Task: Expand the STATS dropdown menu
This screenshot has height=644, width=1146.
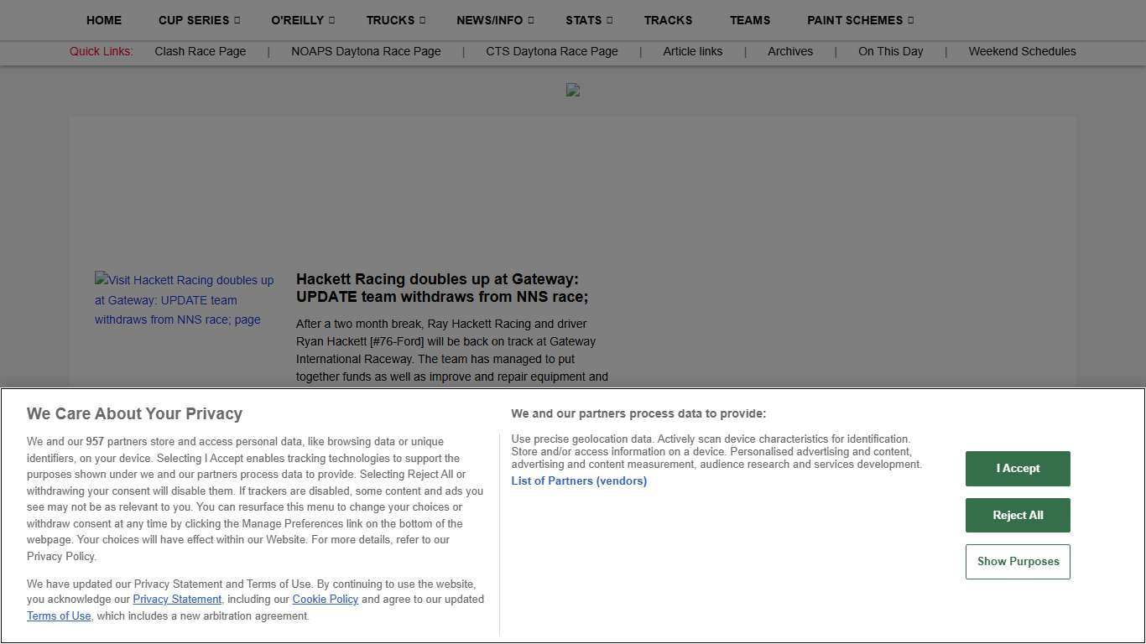Action: 584,20
